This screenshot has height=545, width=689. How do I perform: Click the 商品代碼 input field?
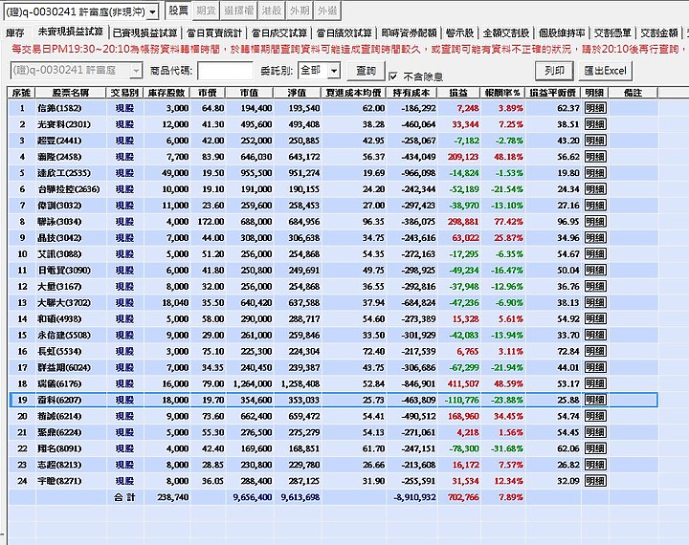[226, 71]
